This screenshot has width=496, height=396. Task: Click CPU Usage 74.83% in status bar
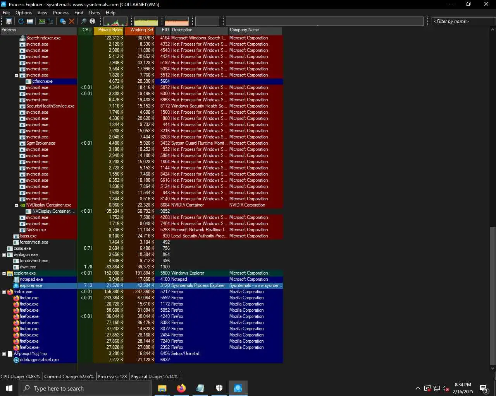[20, 377]
